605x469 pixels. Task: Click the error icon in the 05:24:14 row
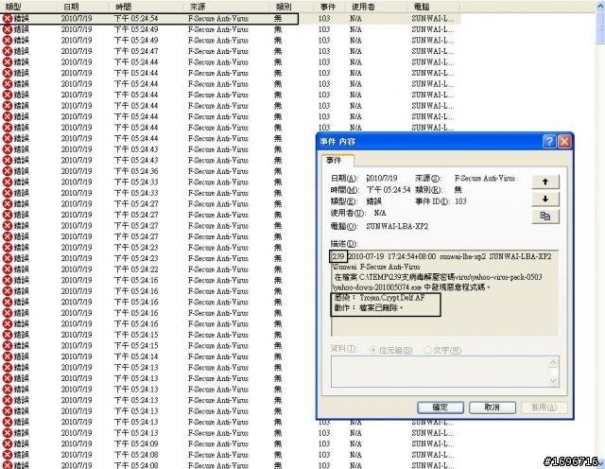click(8, 356)
